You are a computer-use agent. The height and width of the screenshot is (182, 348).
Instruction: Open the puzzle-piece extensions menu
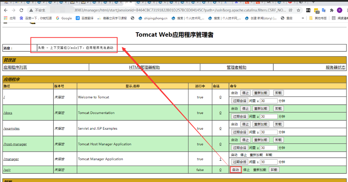332,10
